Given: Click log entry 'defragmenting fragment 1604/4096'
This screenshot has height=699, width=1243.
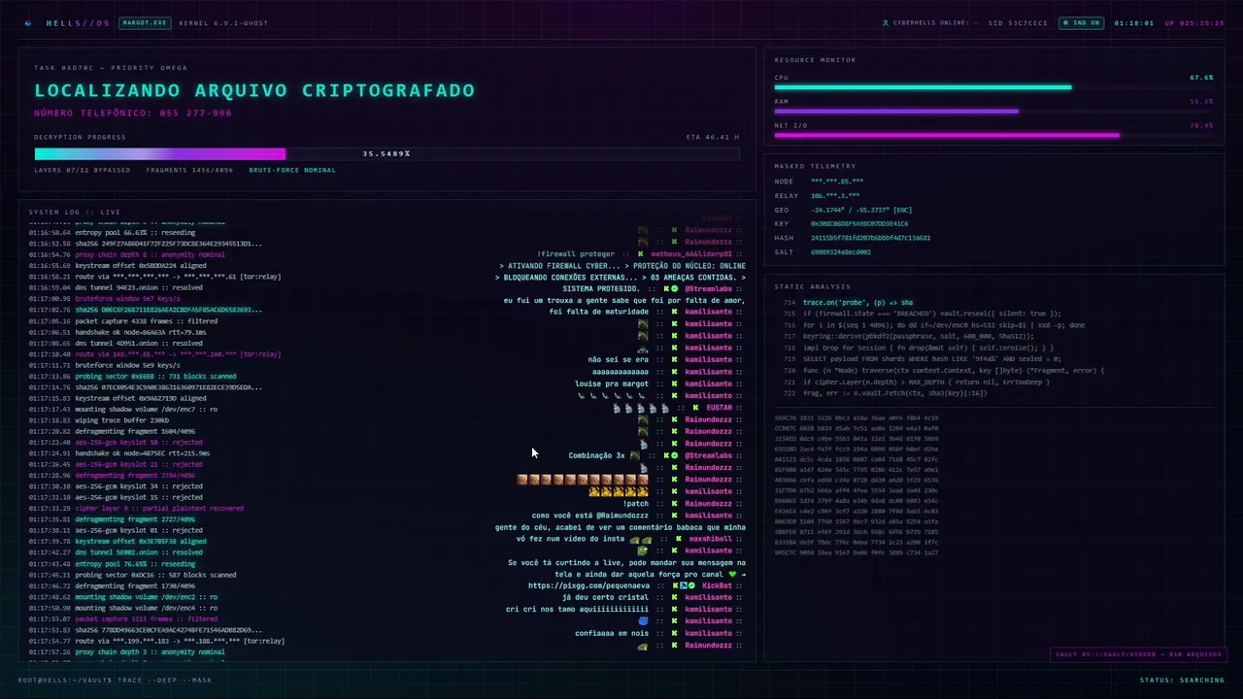Looking at the screenshot, I should tap(135, 431).
